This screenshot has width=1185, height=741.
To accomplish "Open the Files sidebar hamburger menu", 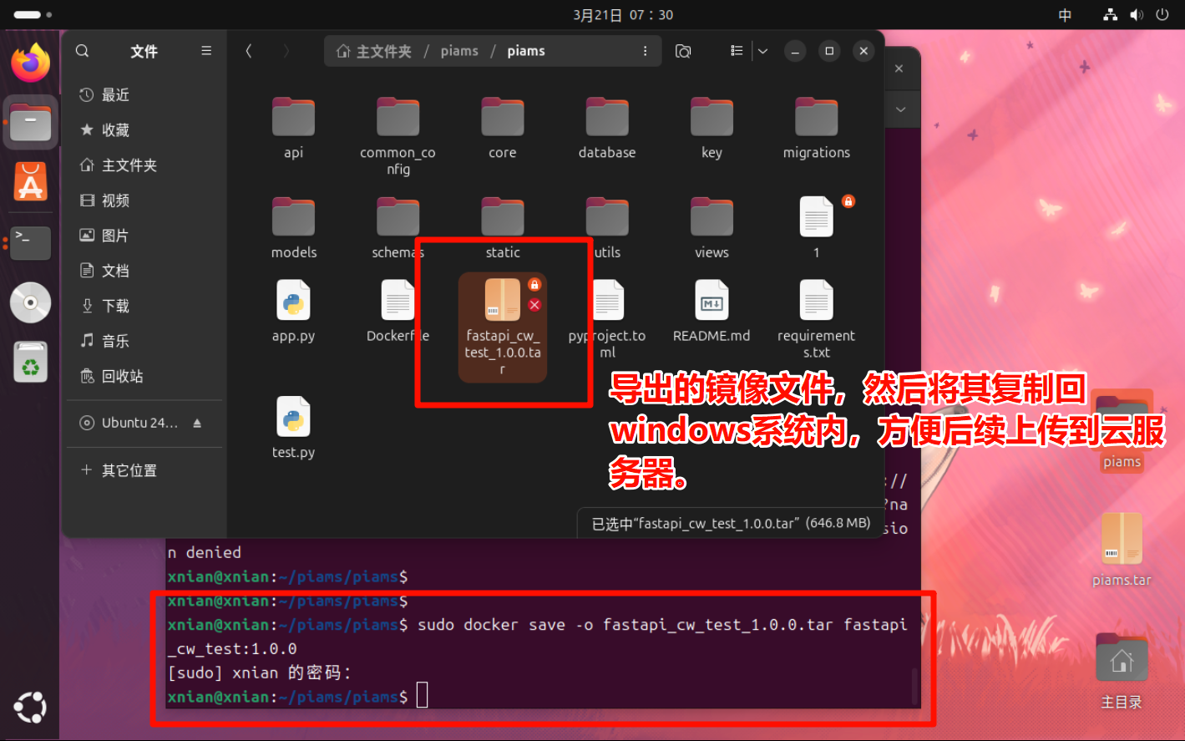I will (206, 51).
